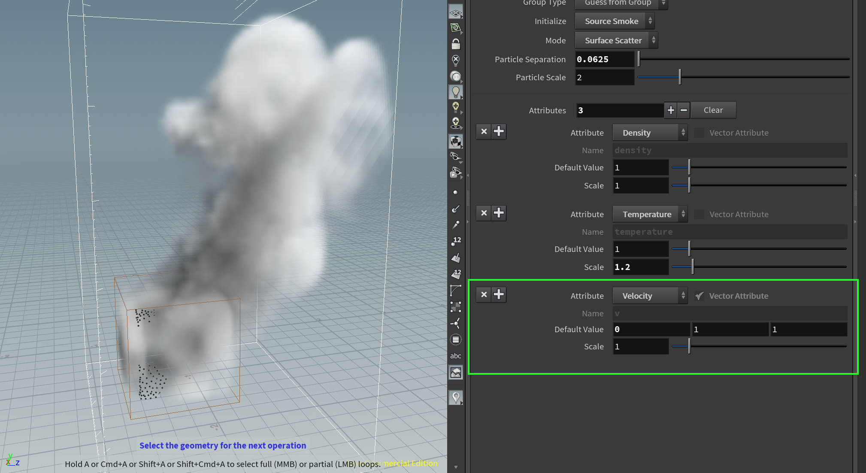Enable the point numbers display icon
Screen dimensions: 866x473
coord(455,240)
